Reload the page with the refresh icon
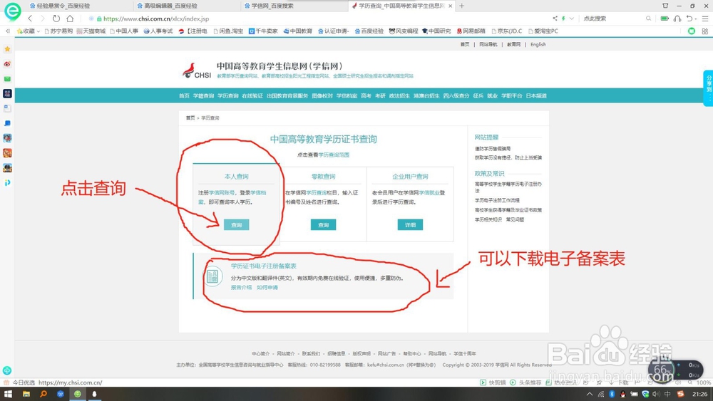This screenshot has height=401, width=713. pyautogui.click(x=56, y=19)
